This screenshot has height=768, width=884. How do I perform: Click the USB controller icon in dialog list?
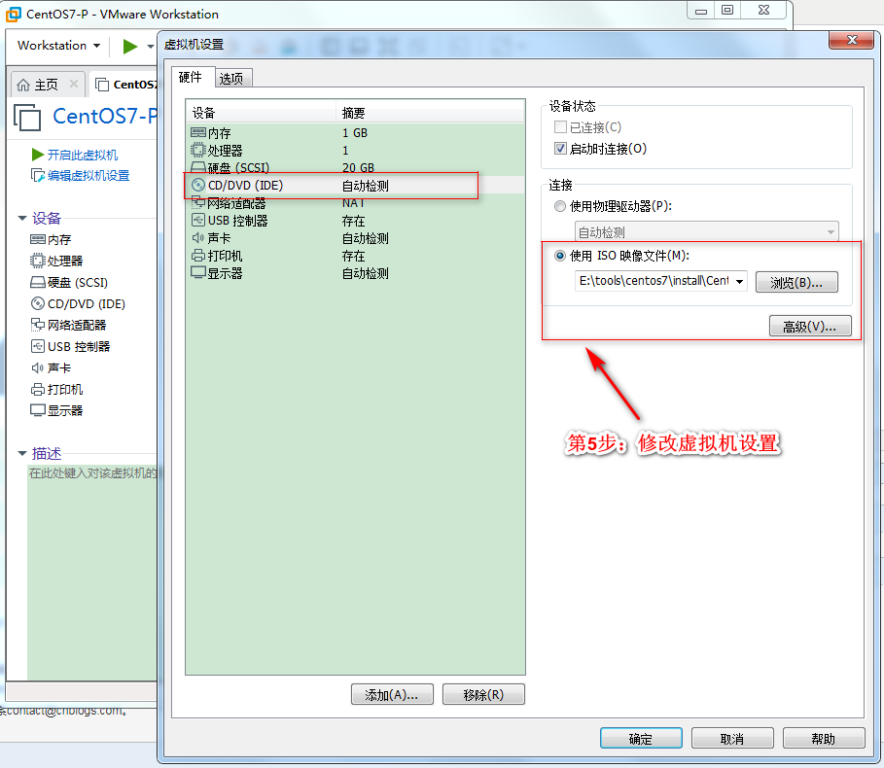197,220
